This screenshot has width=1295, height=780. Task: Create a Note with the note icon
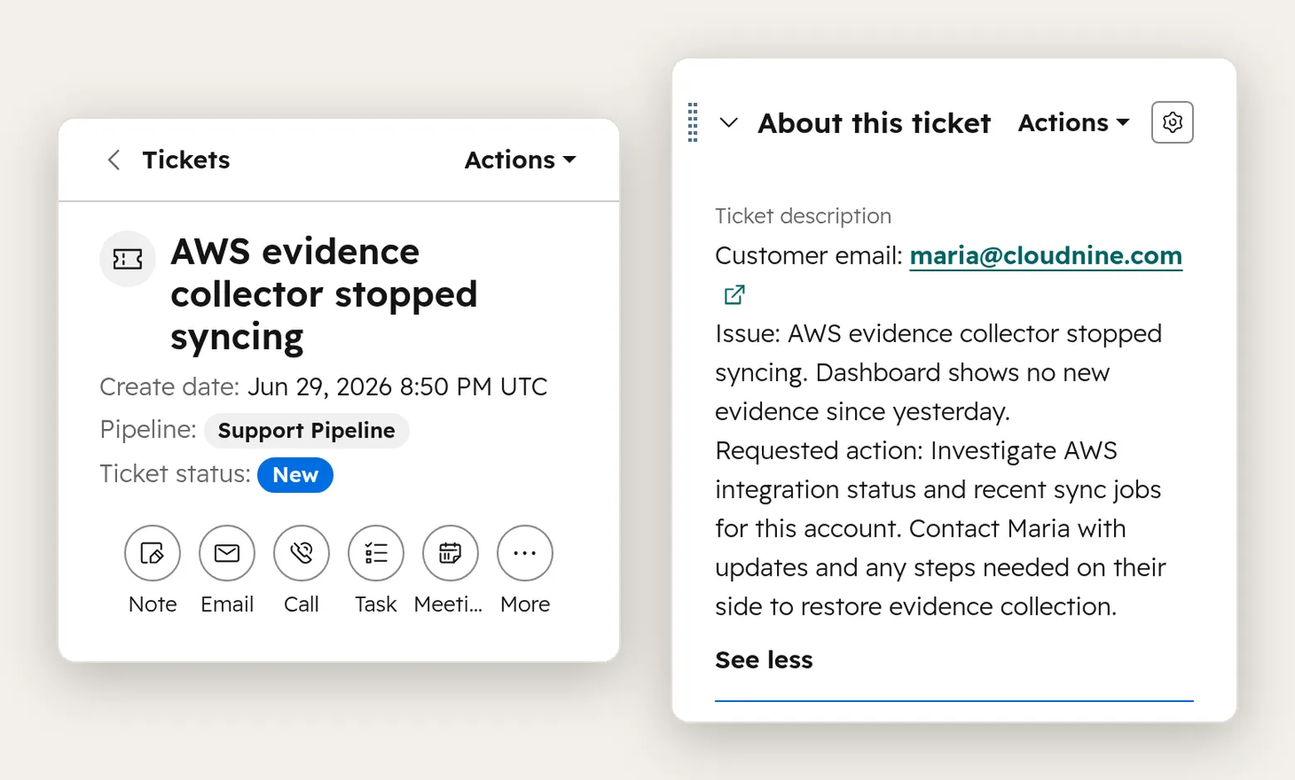tap(153, 553)
